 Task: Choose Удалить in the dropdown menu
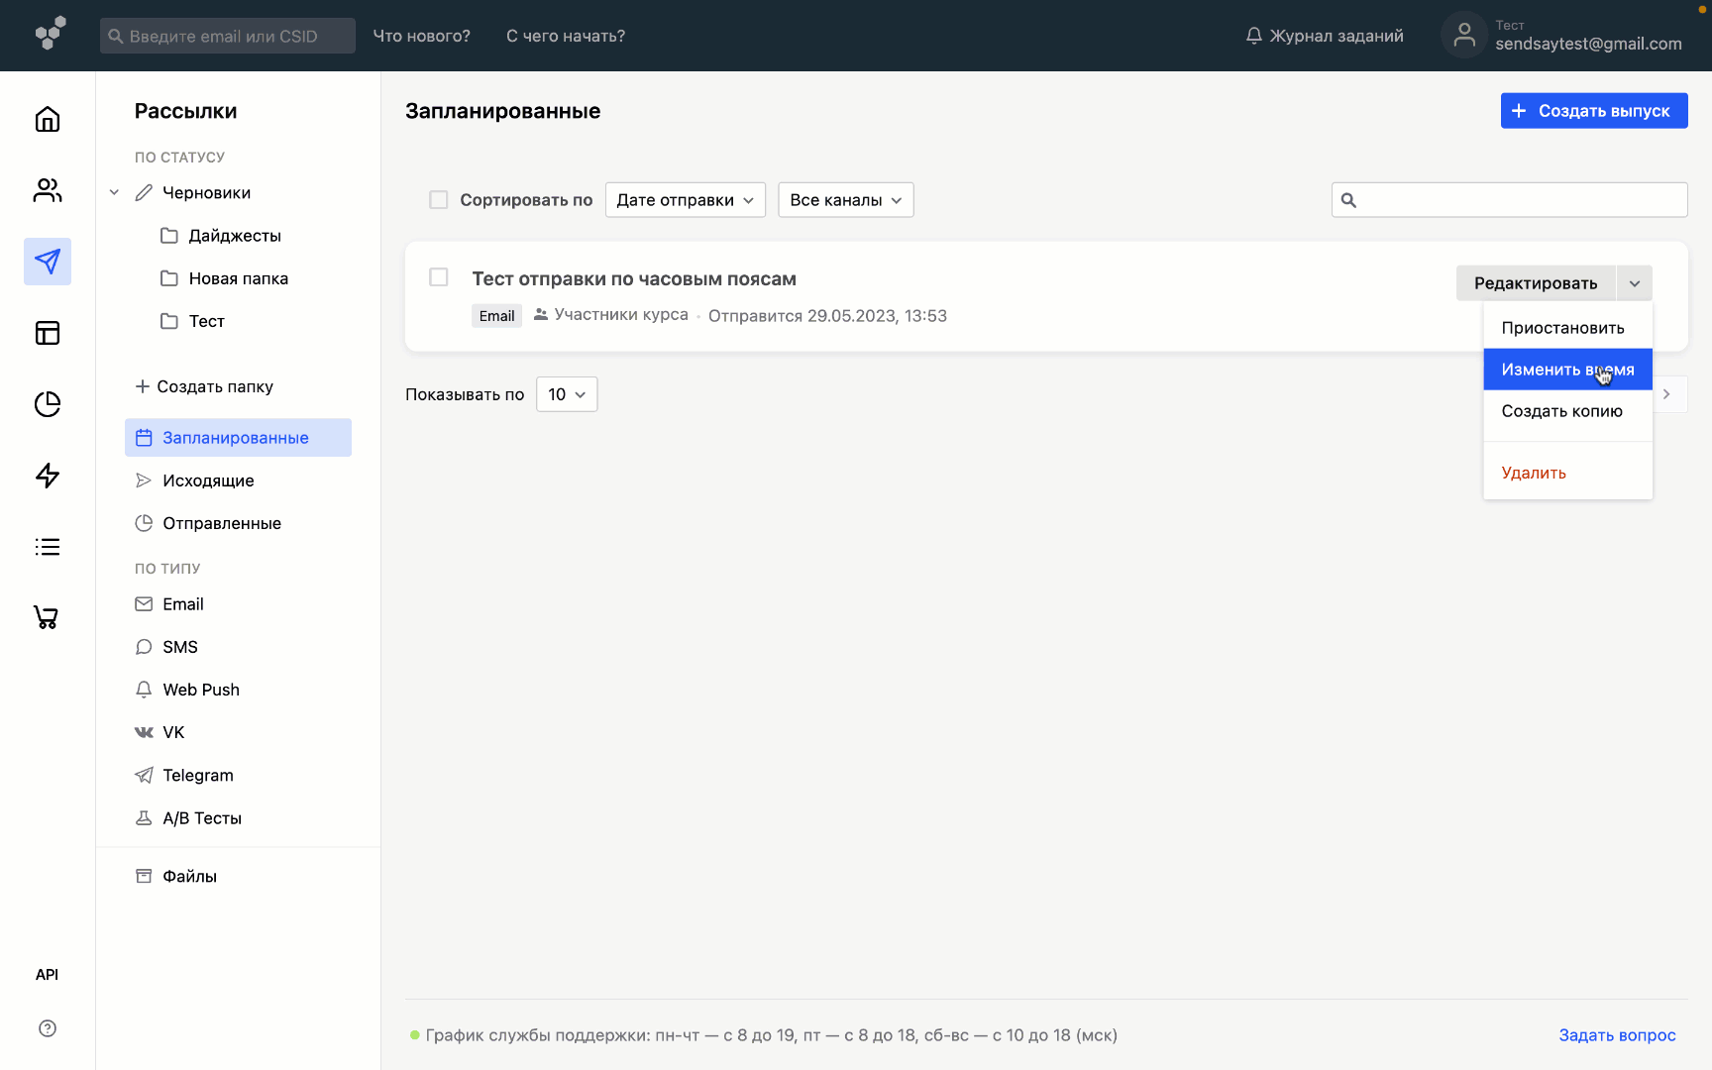point(1534,473)
